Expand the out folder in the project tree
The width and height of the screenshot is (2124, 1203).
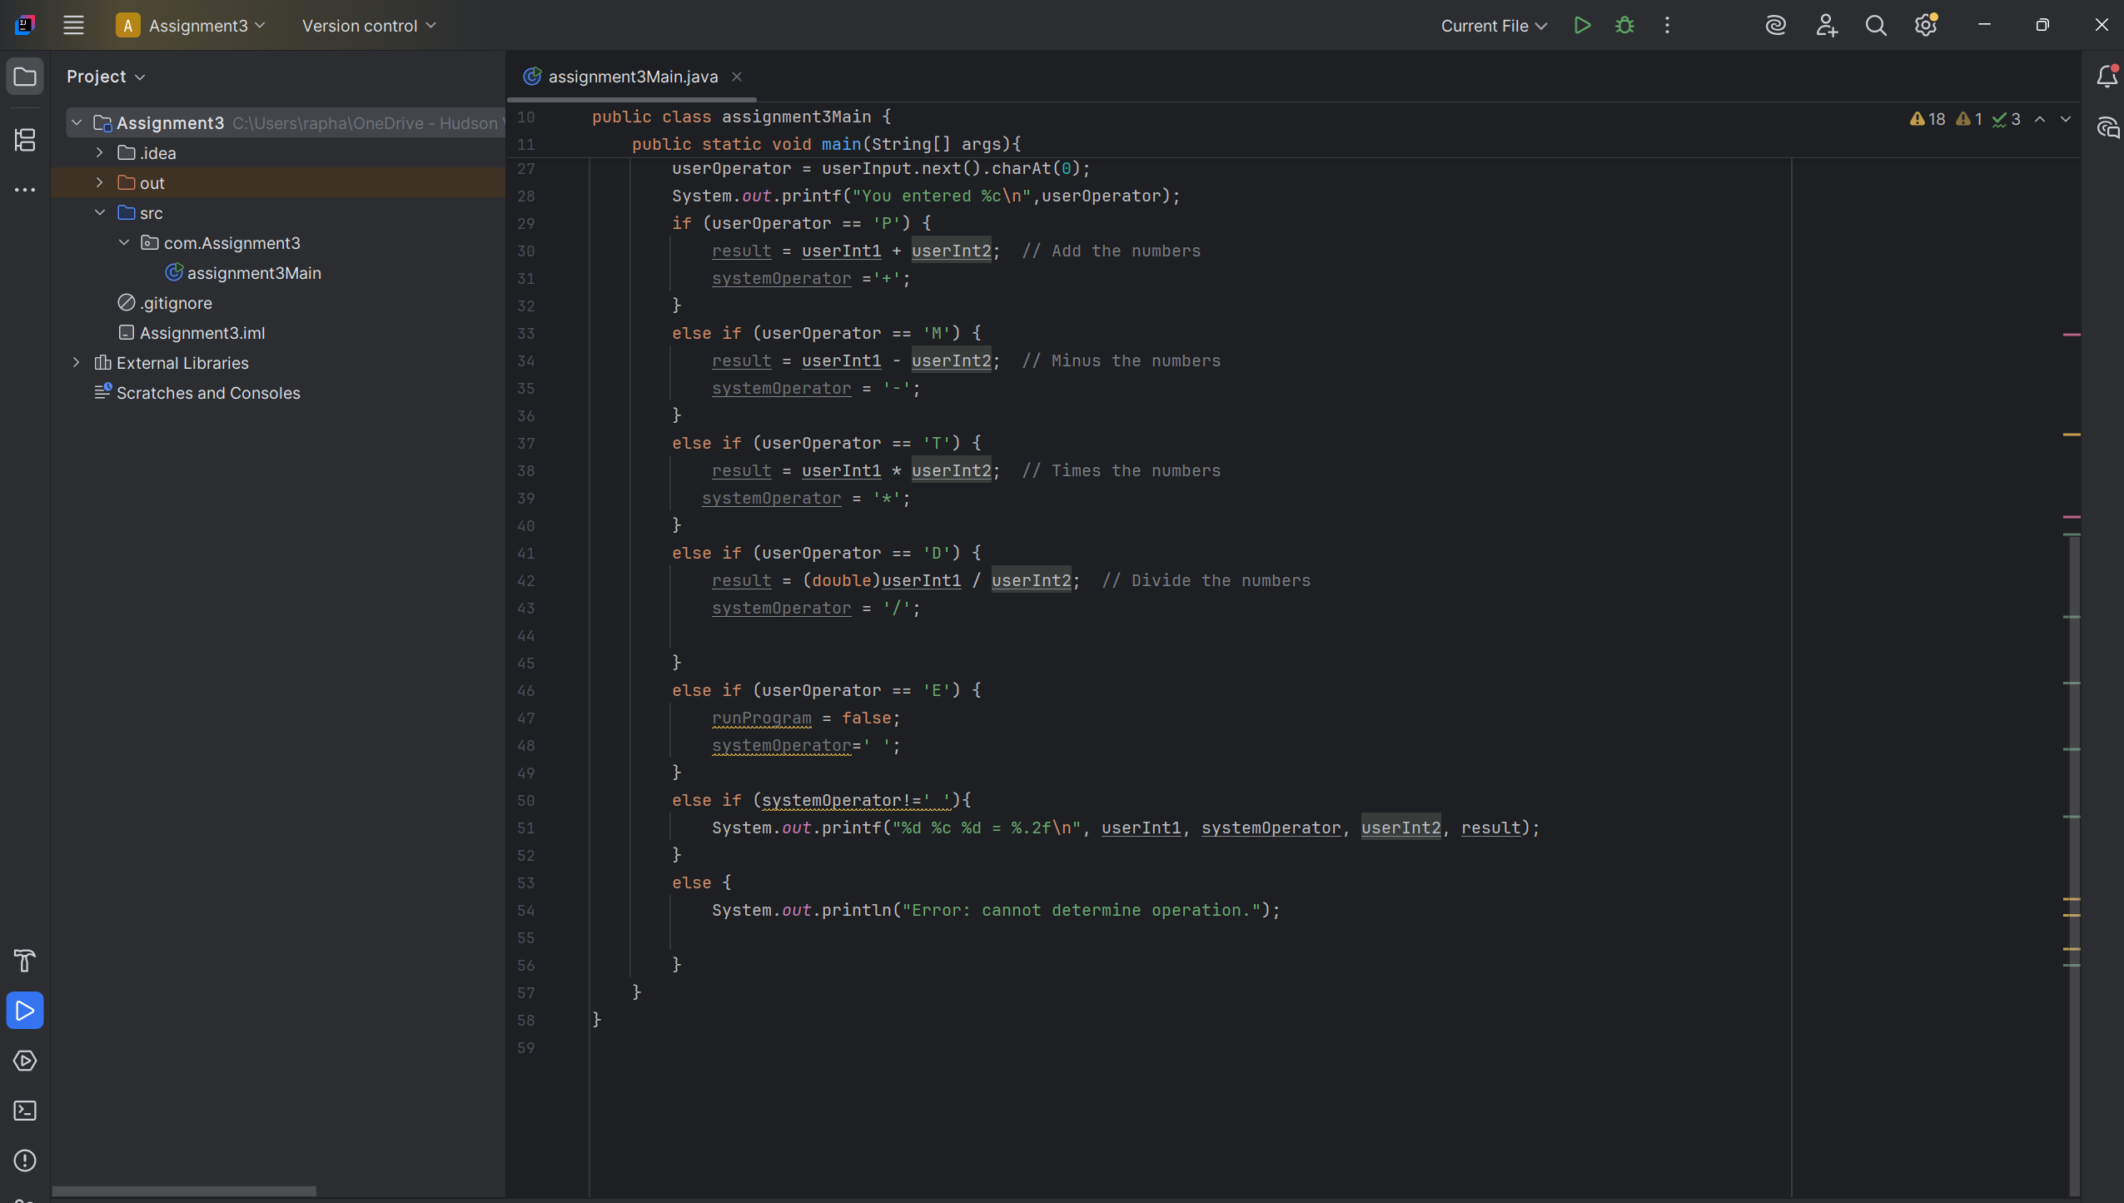(100, 183)
